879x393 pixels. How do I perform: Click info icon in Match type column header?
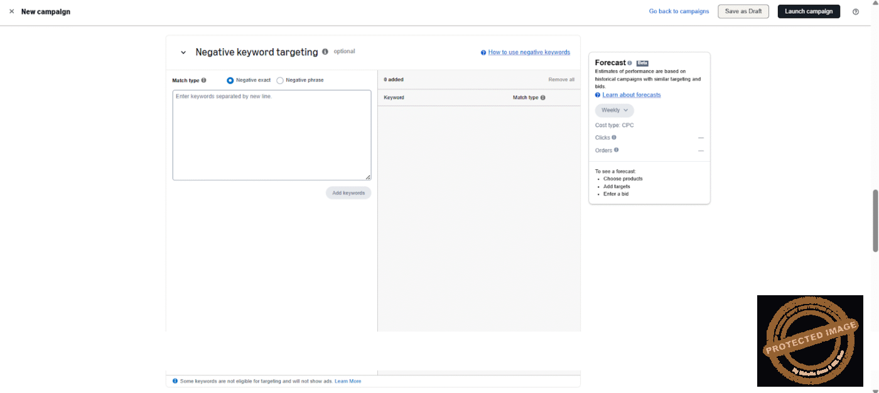543,98
